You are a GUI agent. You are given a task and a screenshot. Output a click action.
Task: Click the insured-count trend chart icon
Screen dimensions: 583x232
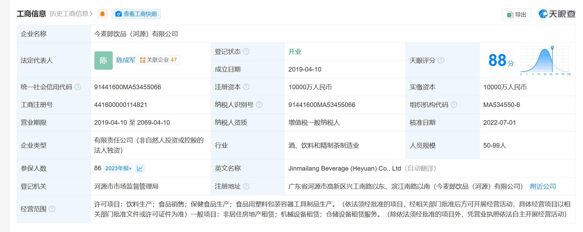140,168
